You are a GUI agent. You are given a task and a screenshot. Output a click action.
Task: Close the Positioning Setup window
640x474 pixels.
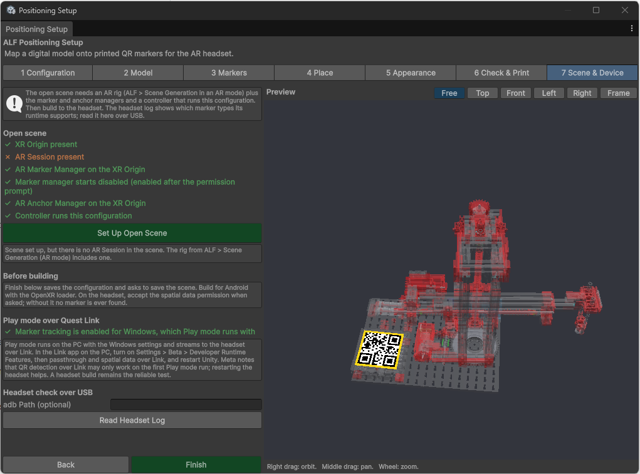624,10
